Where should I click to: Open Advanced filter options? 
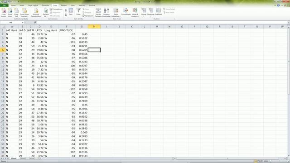87,16
